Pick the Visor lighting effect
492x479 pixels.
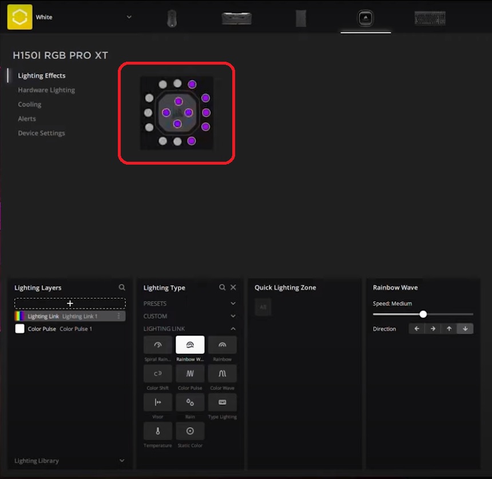(158, 402)
